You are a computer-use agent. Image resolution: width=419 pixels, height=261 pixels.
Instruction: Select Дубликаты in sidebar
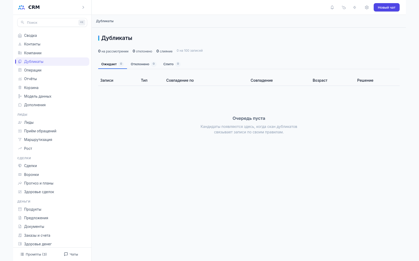point(52,62)
